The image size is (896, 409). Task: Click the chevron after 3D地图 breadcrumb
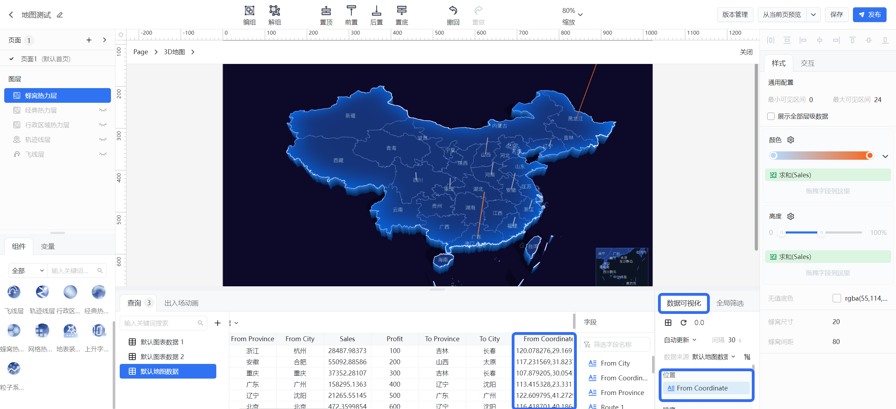coord(192,52)
